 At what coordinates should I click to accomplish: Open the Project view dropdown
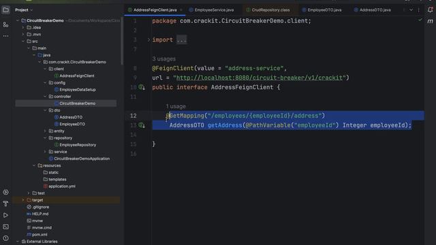pos(24,10)
